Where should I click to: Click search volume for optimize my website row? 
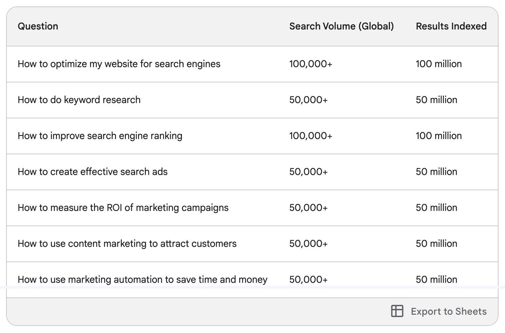pyautogui.click(x=311, y=64)
